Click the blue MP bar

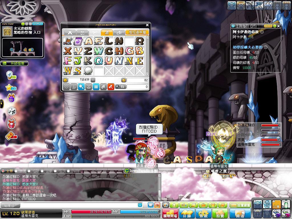click(140, 212)
